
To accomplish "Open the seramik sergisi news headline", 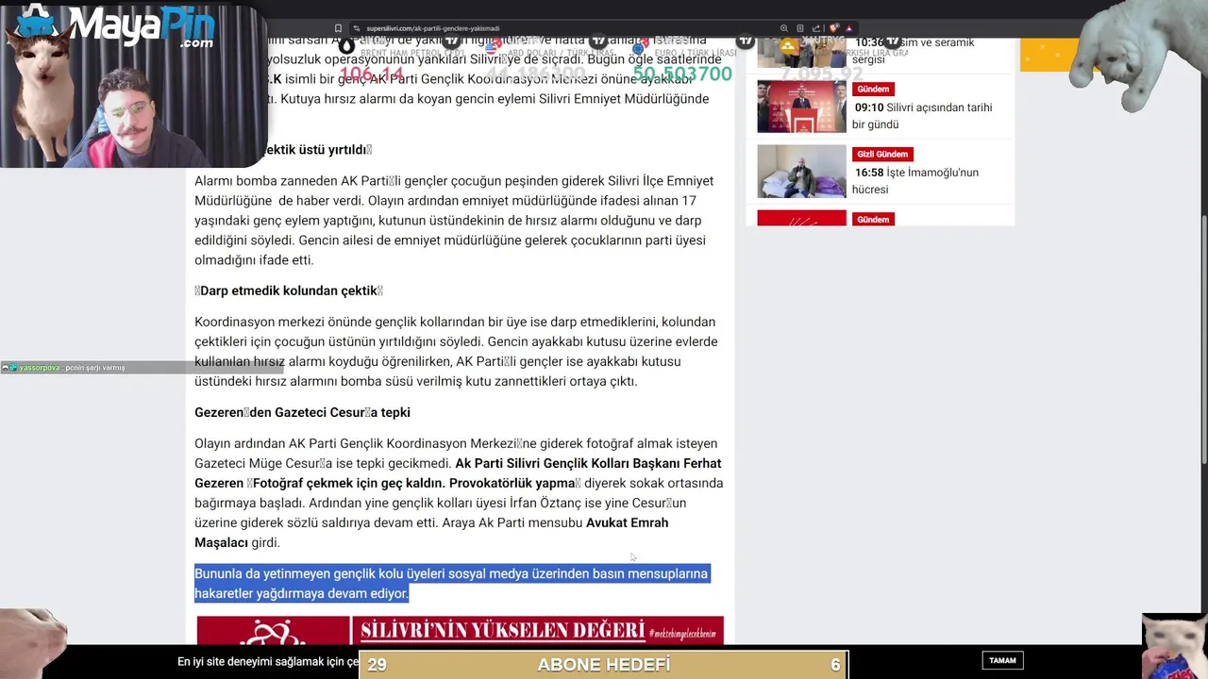I will click(x=914, y=50).
